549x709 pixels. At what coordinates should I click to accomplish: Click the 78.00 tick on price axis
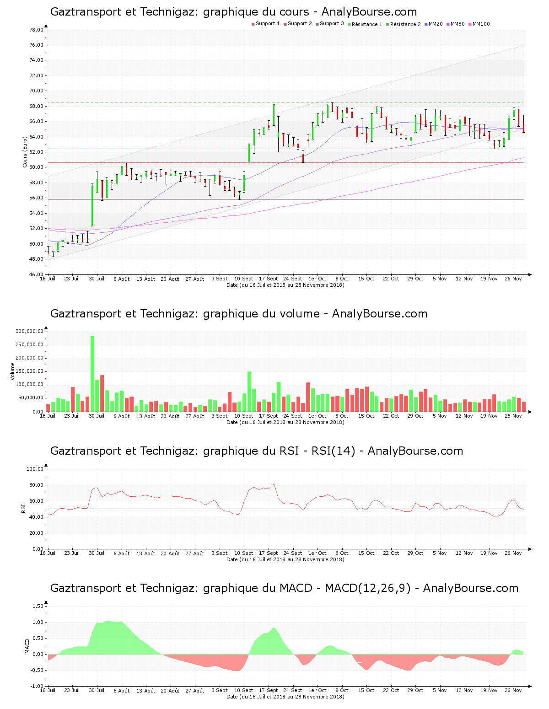36,30
